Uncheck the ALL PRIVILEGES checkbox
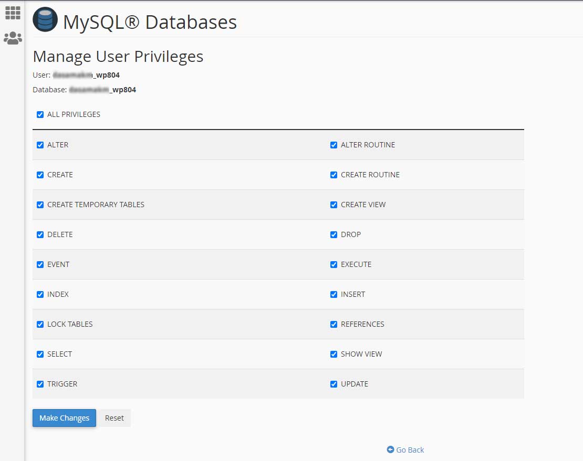The width and height of the screenshot is (583, 461). point(40,114)
